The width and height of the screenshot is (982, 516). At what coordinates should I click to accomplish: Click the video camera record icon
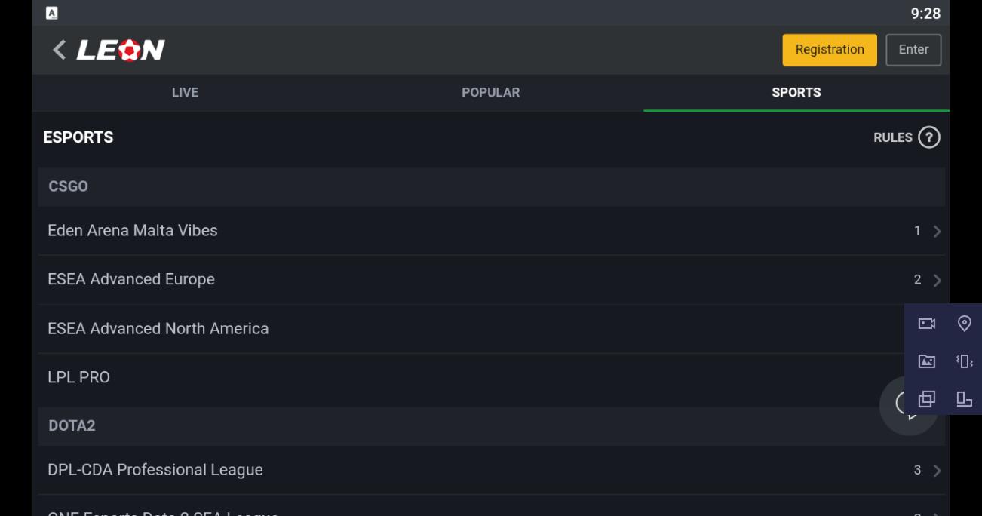point(927,324)
